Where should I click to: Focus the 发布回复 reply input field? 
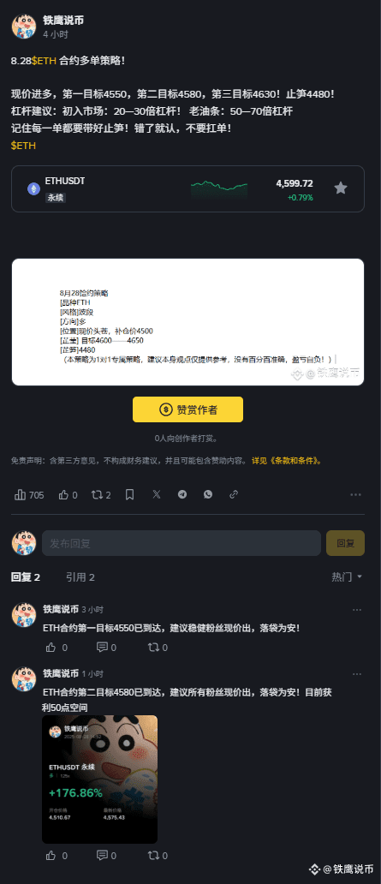[182, 543]
